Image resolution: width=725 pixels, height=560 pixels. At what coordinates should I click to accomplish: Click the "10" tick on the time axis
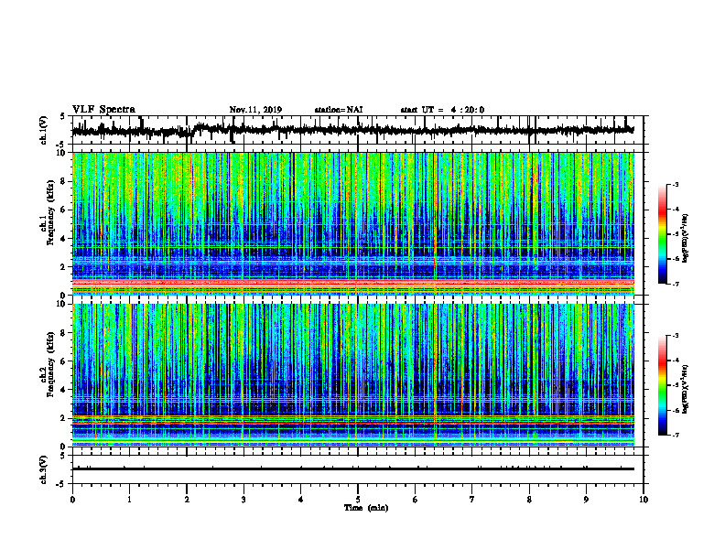coord(644,500)
